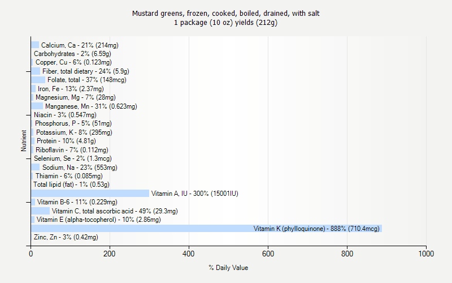
Task: Select Thiamin - 6% (0.085mg) label
Action: pos(69,176)
